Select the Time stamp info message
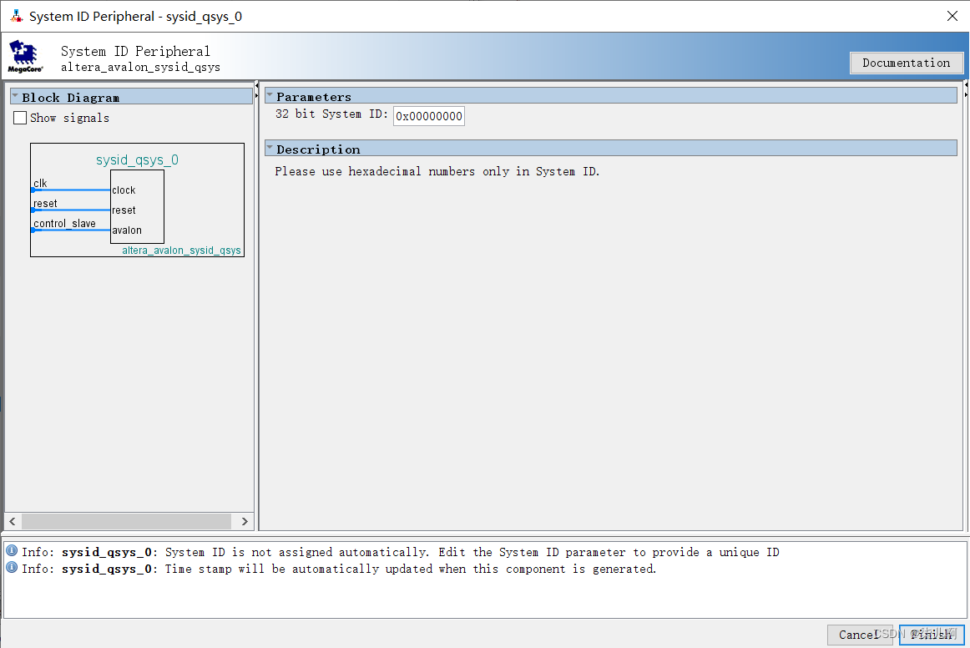The height and width of the screenshot is (648, 970). click(x=339, y=569)
